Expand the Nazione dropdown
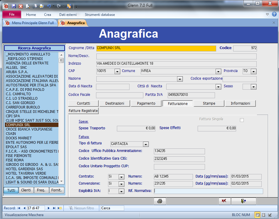Screen dimensions: 279x219 pyautogui.click(x=180, y=79)
